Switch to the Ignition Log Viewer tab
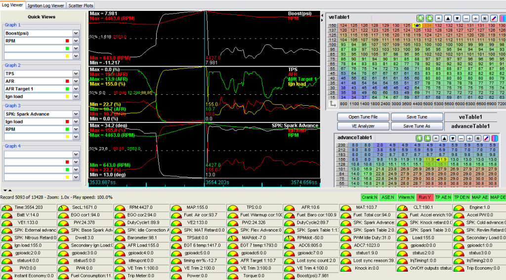The image size is (506, 280). pyautogui.click(x=45, y=5)
